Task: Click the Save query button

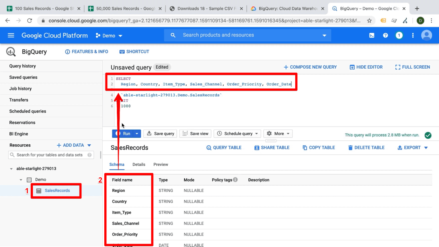Action: 160,133
